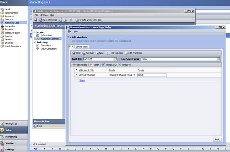
Task: Collapse the Marketing section in navigation
Action: [x=34, y=42]
